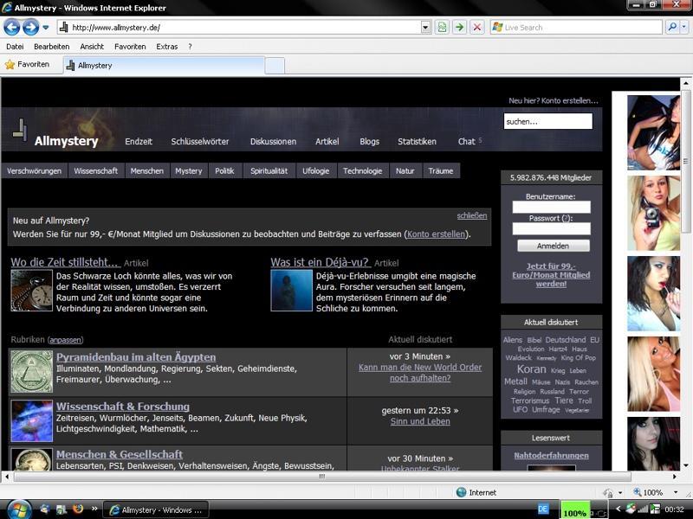
Task: Click the Live Search input box
Action: point(576,28)
